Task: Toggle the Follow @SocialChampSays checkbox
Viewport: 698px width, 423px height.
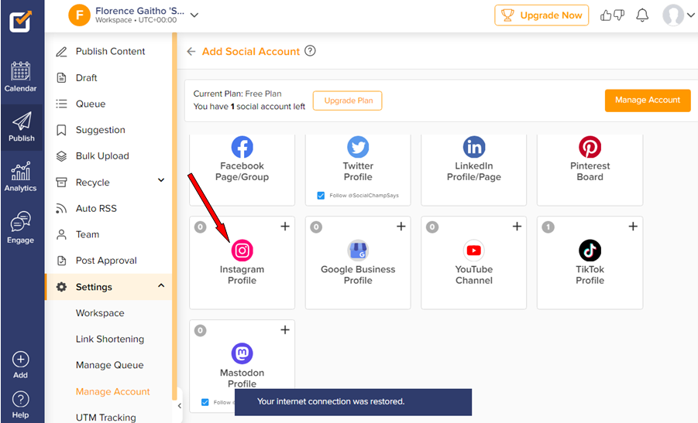Action: (321, 196)
